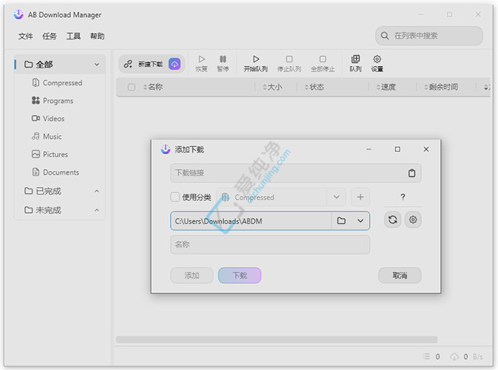Enable the 使用分类 checkbox
Viewport: 498px width, 370px height.
[175, 197]
